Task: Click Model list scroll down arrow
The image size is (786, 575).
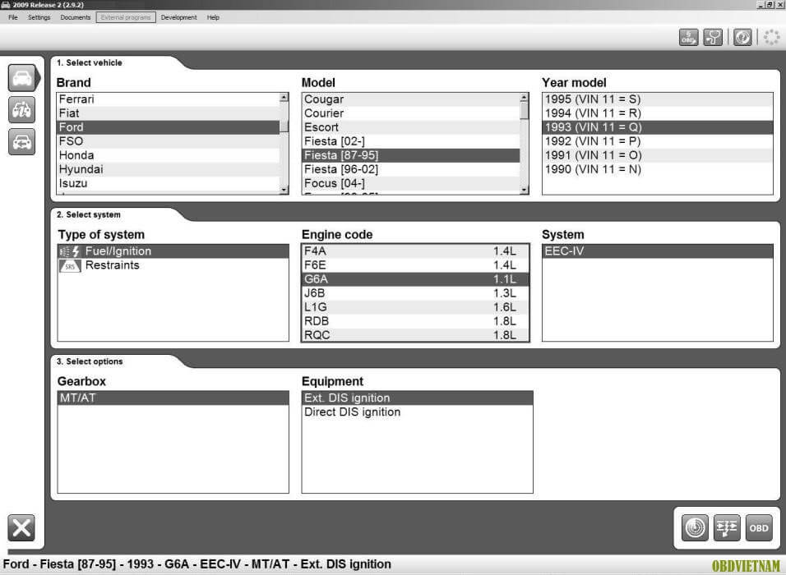Action: tap(525, 190)
